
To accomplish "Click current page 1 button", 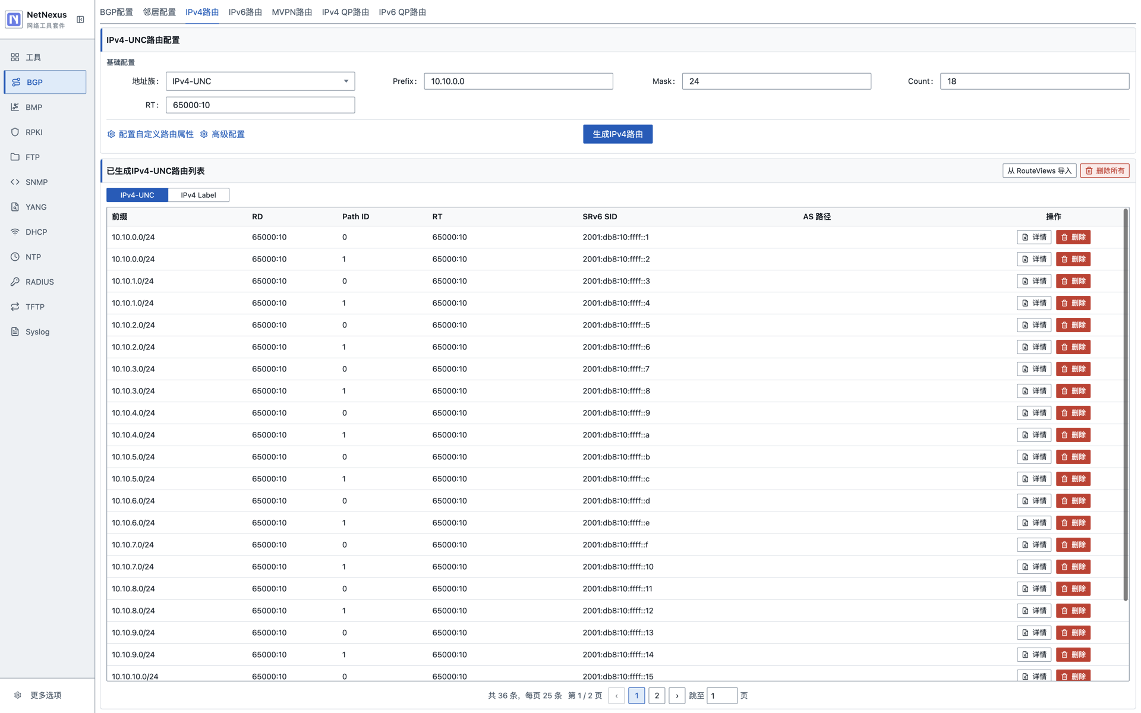I will pos(636,696).
